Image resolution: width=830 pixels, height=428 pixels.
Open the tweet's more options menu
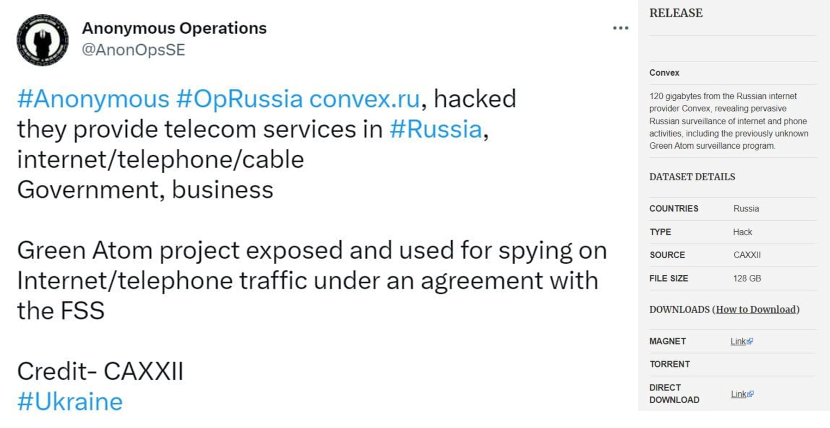coord(620,28)
